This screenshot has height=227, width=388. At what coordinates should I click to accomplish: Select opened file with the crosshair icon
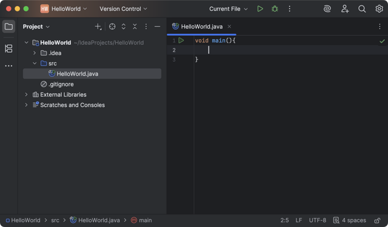coord(112,27)
